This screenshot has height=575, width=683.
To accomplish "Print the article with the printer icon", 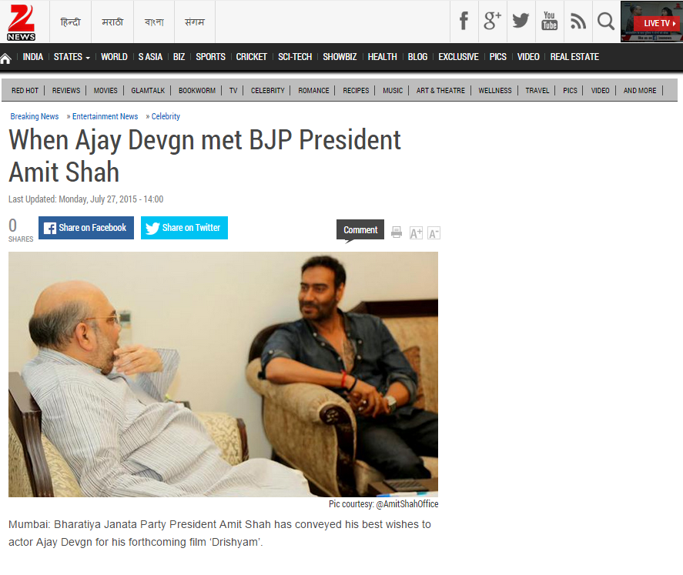I will point(397,232).
